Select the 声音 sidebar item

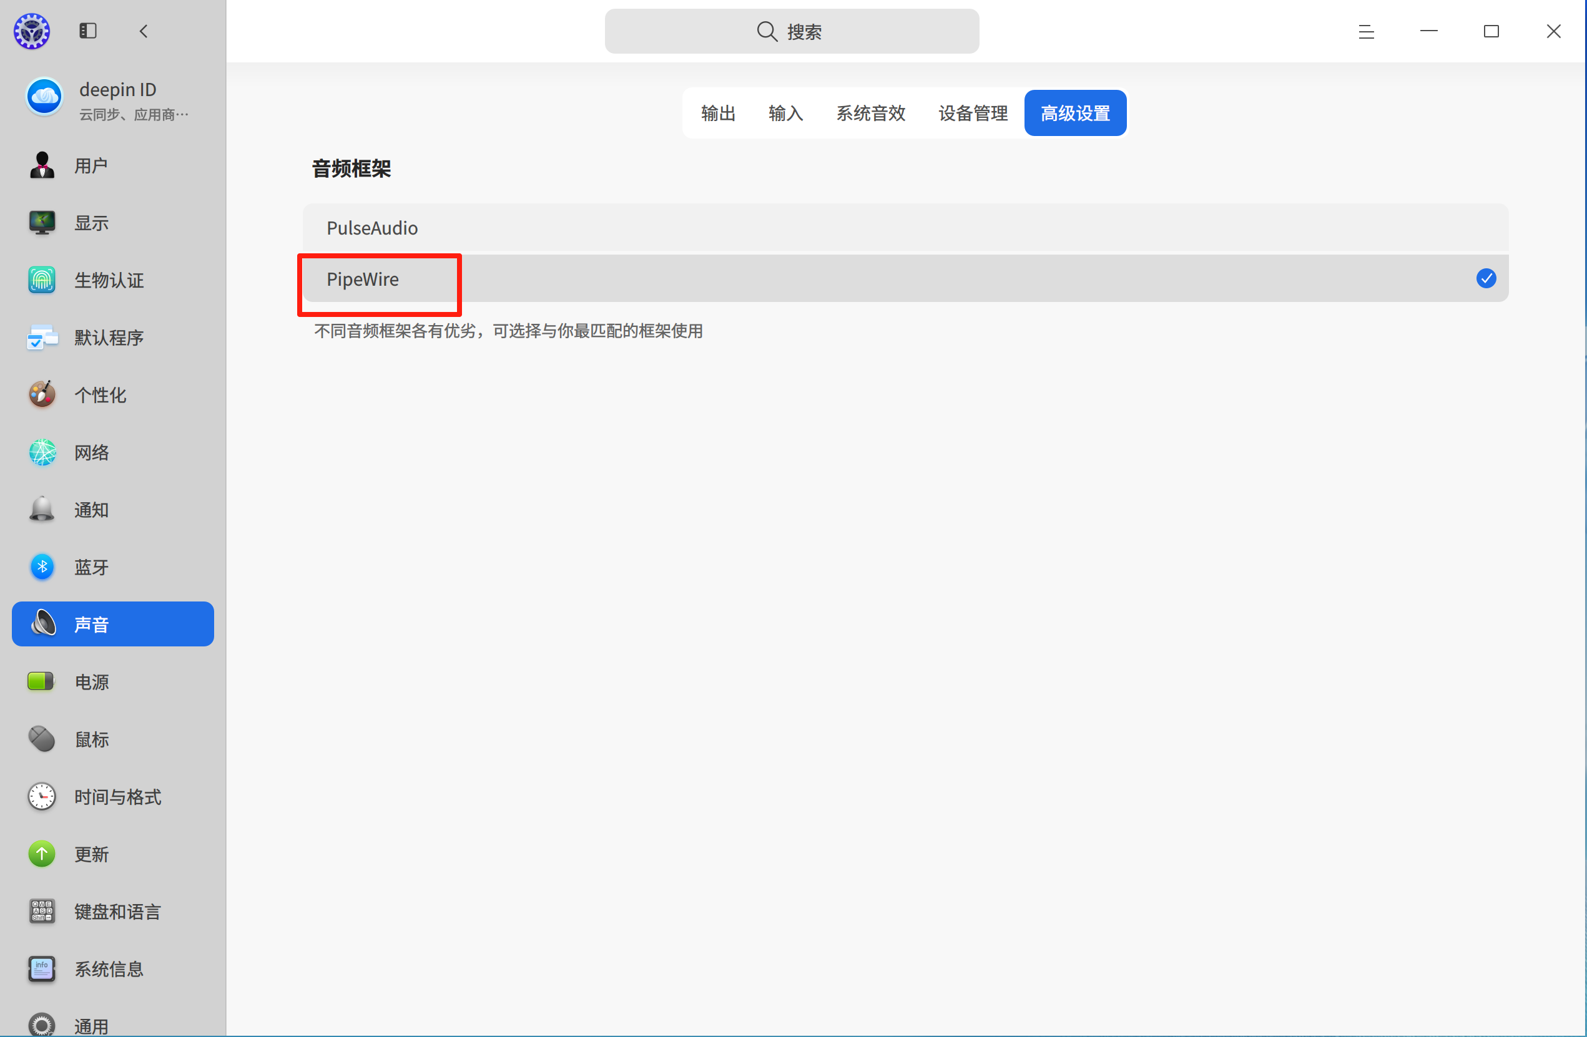(113, 625)
